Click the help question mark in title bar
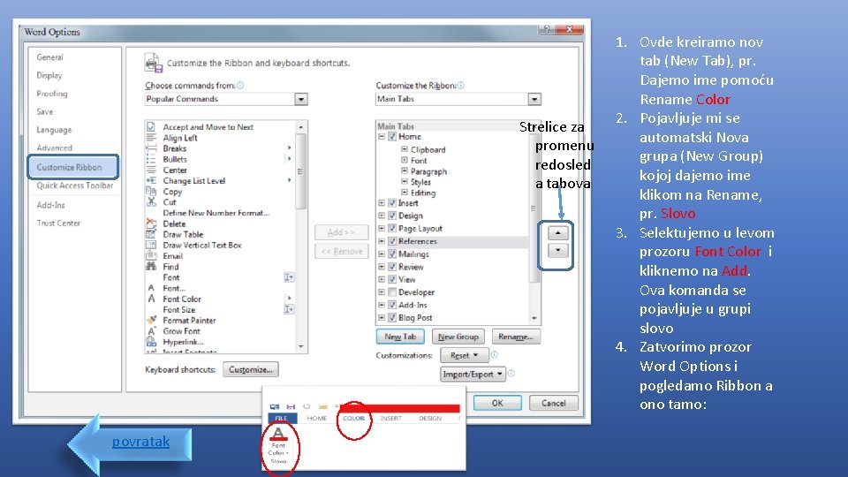The height and width of the screenshot is (477, 848). pyautogui.click(x=546, y=29)
